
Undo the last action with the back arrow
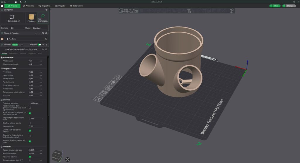[x=20, y=2]
